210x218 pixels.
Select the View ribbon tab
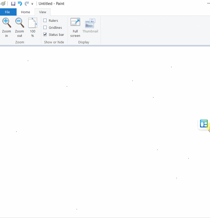[x=43, y=12]
